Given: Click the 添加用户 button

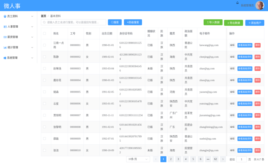Looking at the screenshot, I should [255, 23].
